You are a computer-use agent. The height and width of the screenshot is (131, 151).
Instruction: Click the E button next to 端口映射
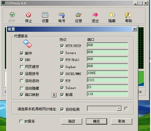[54, 95]
